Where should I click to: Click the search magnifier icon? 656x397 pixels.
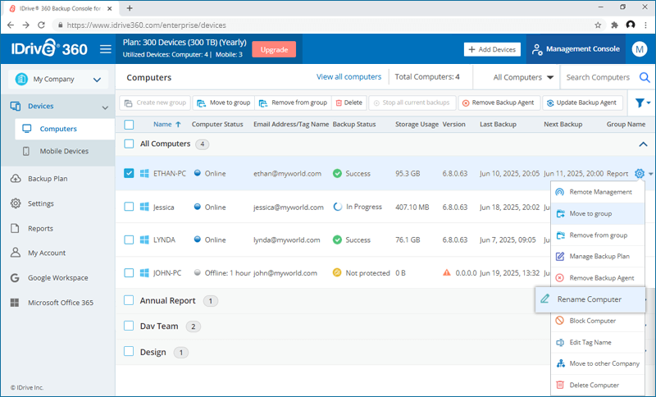(x=645, y=77)
